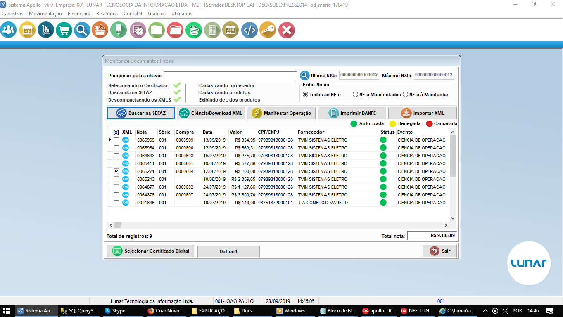
Task: Tick checkbox for nota 0064643
Action: coord(116,156)
